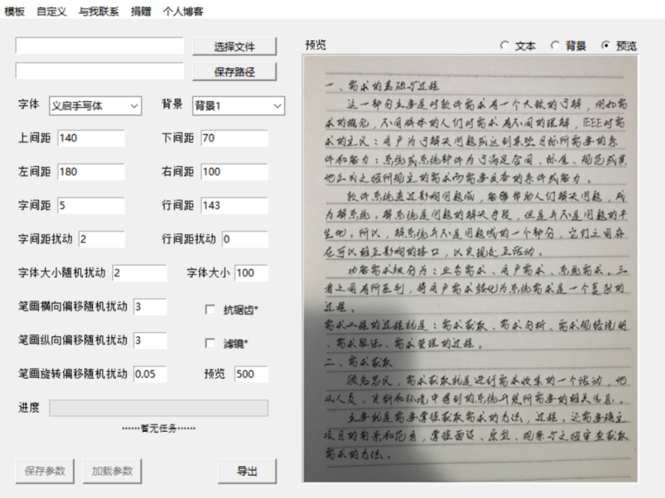Select the 文本 radio button

pyautogui.click(x=505, y=46)
